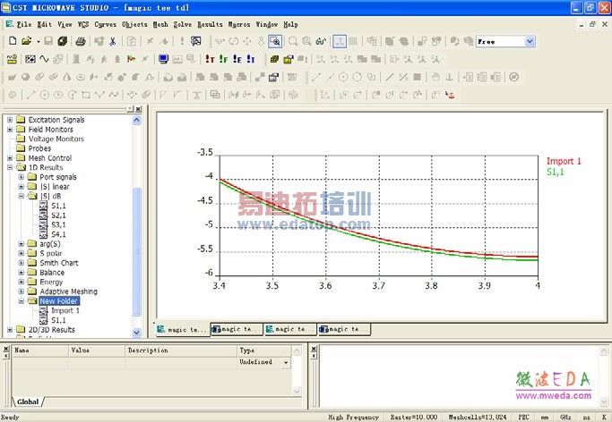Image resolution: width=612 pixels, height=422 pixels.
Task: Open the Solve menu
Action: [x=182, y=24]
